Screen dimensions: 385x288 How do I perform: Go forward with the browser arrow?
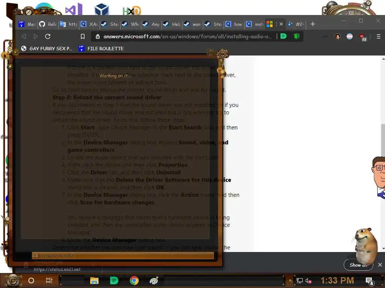[36, 36]
